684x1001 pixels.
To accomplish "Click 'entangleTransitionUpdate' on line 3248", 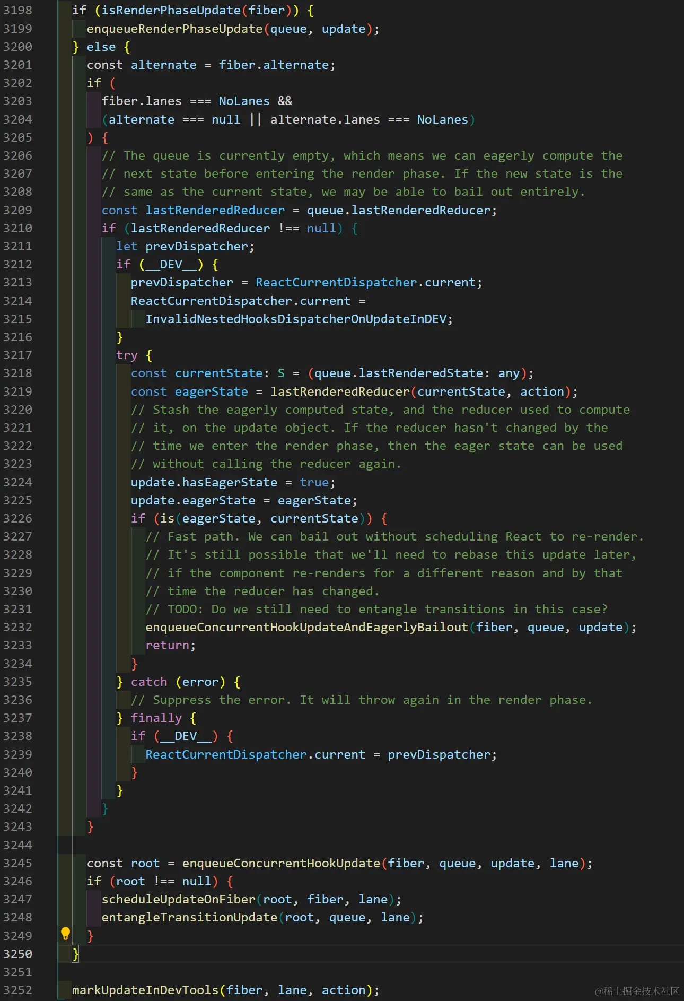I will coord(190,917).
